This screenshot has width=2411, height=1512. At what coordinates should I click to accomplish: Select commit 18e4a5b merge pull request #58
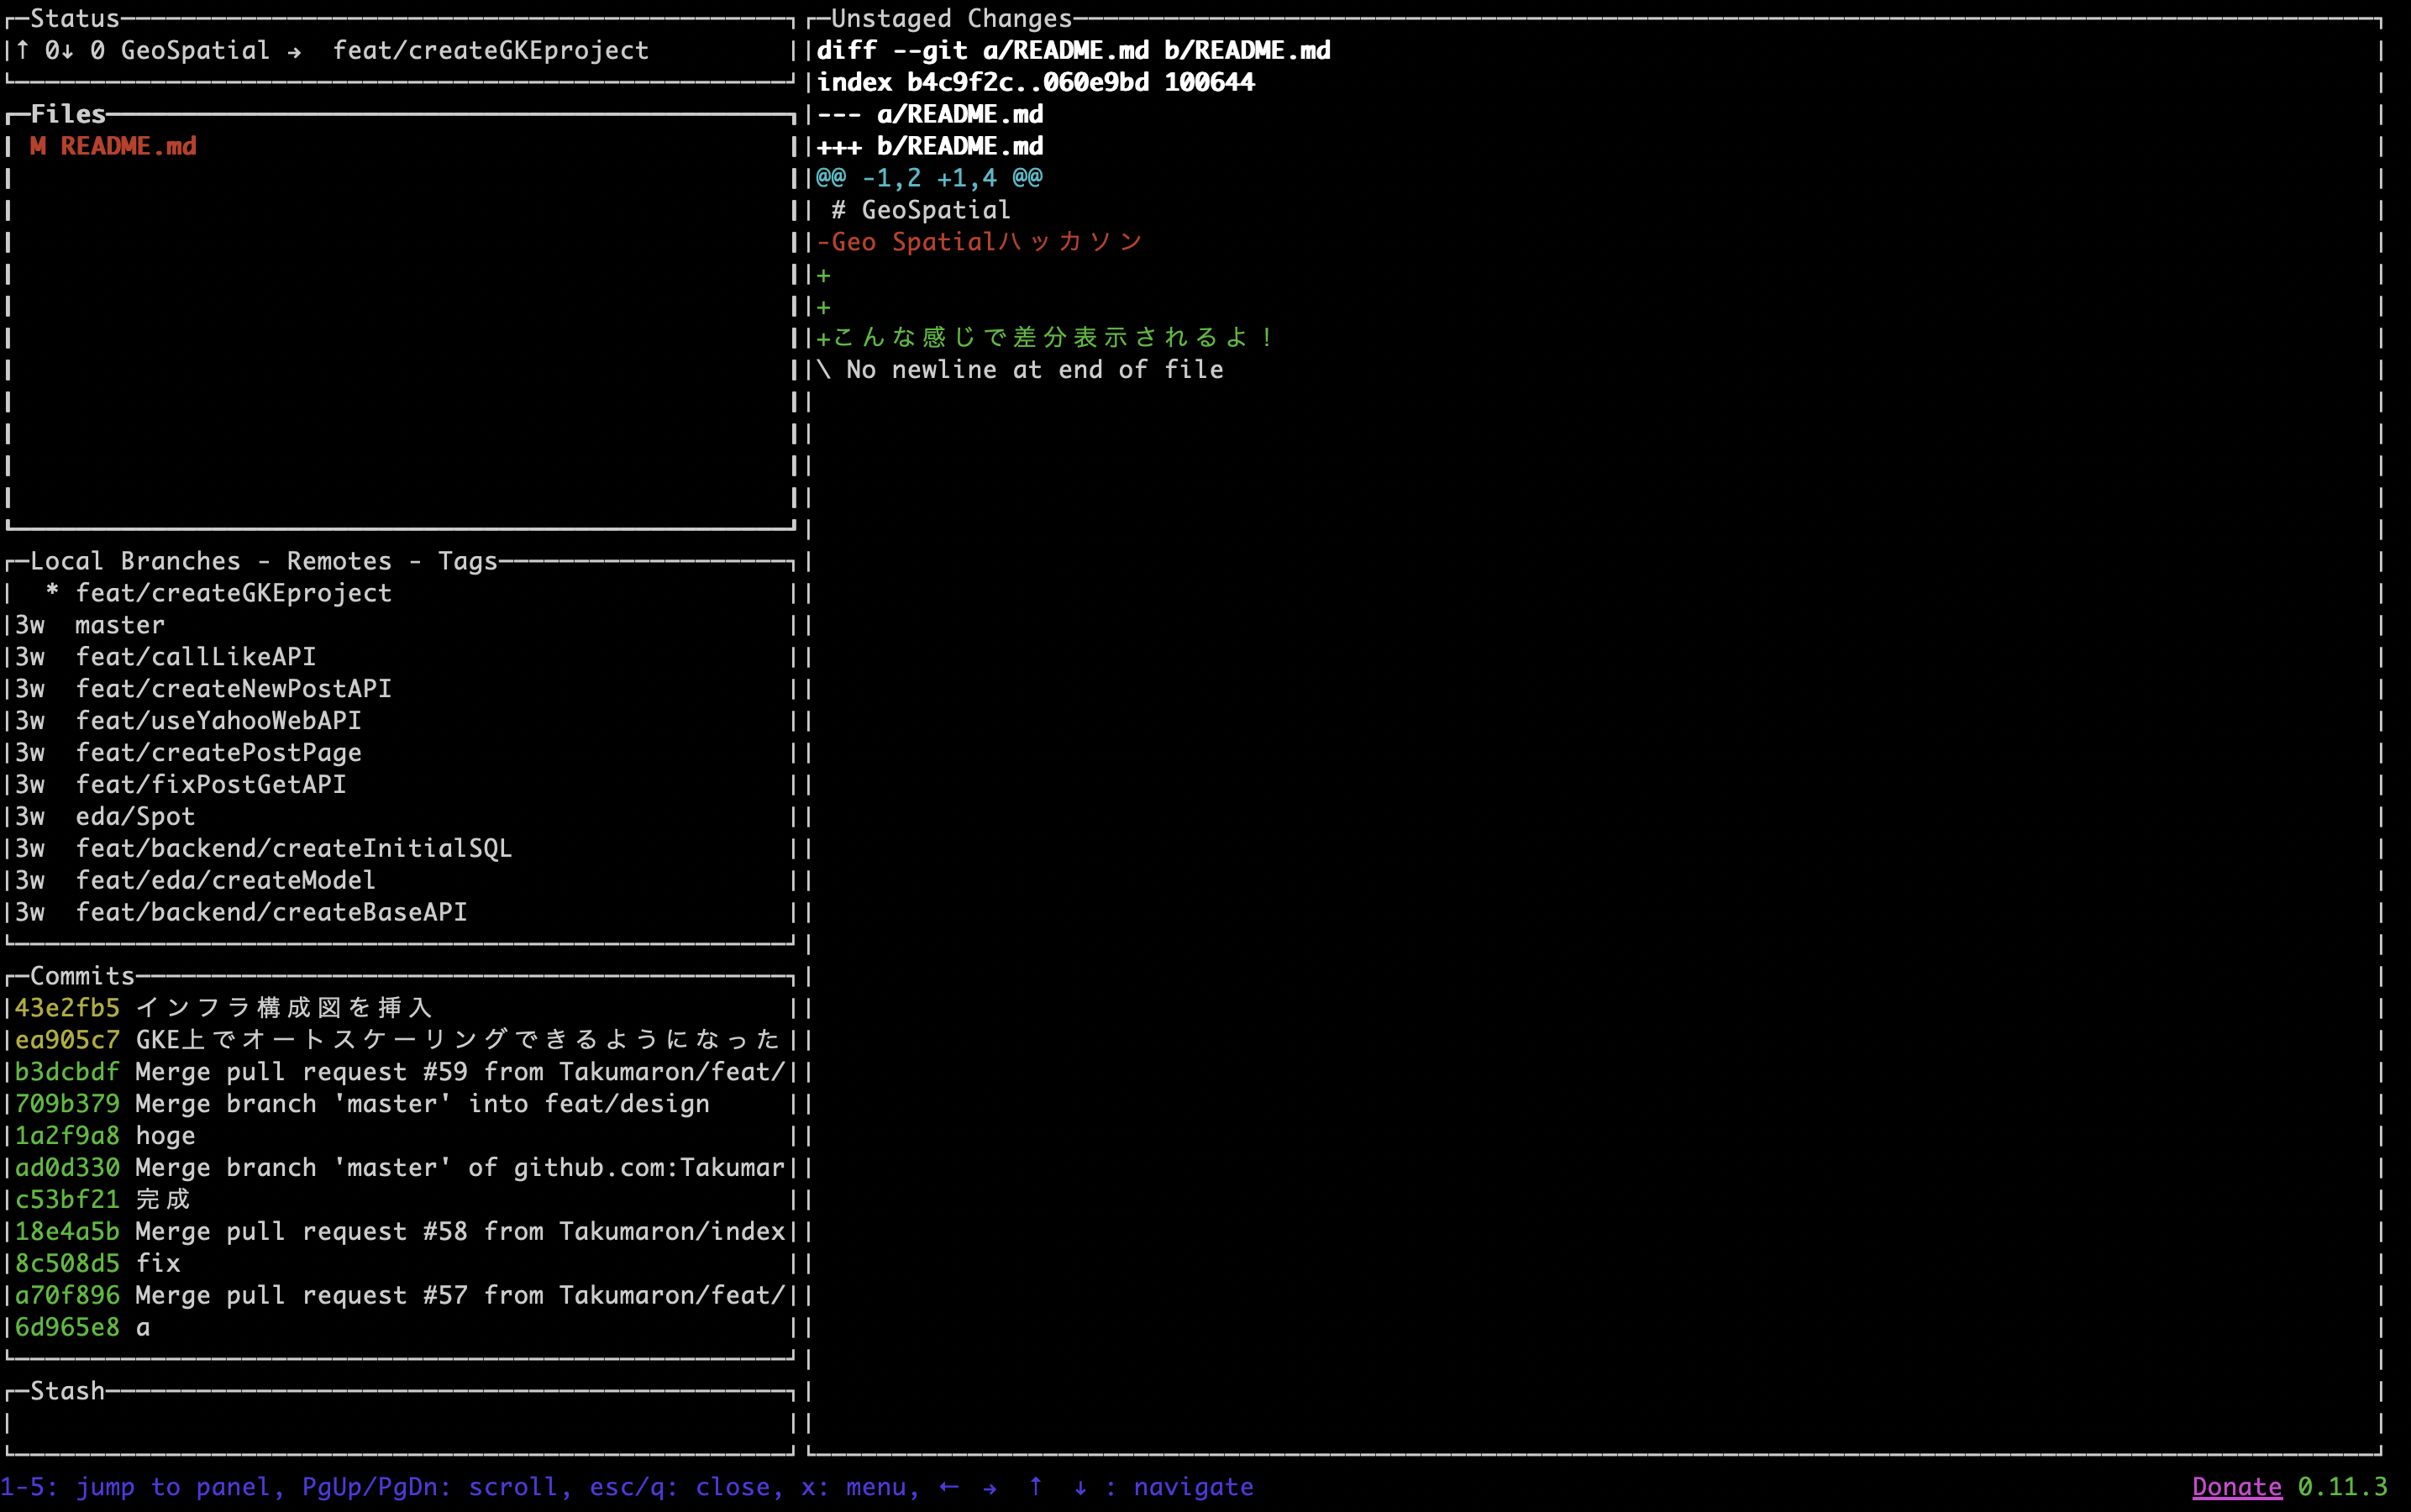[400, 1232]
